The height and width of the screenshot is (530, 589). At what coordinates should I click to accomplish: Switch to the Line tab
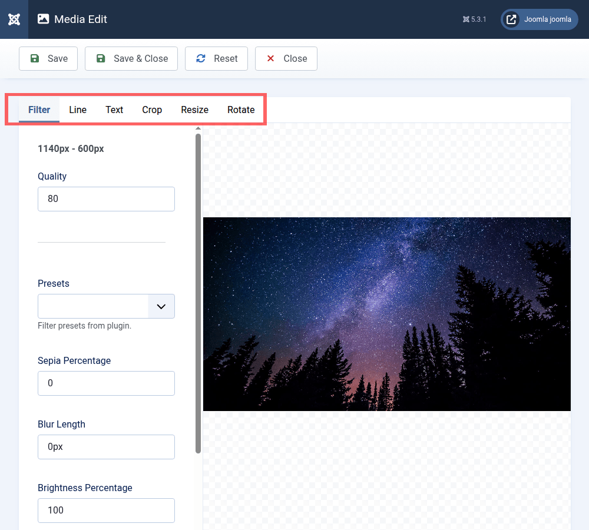click(78, 110)
